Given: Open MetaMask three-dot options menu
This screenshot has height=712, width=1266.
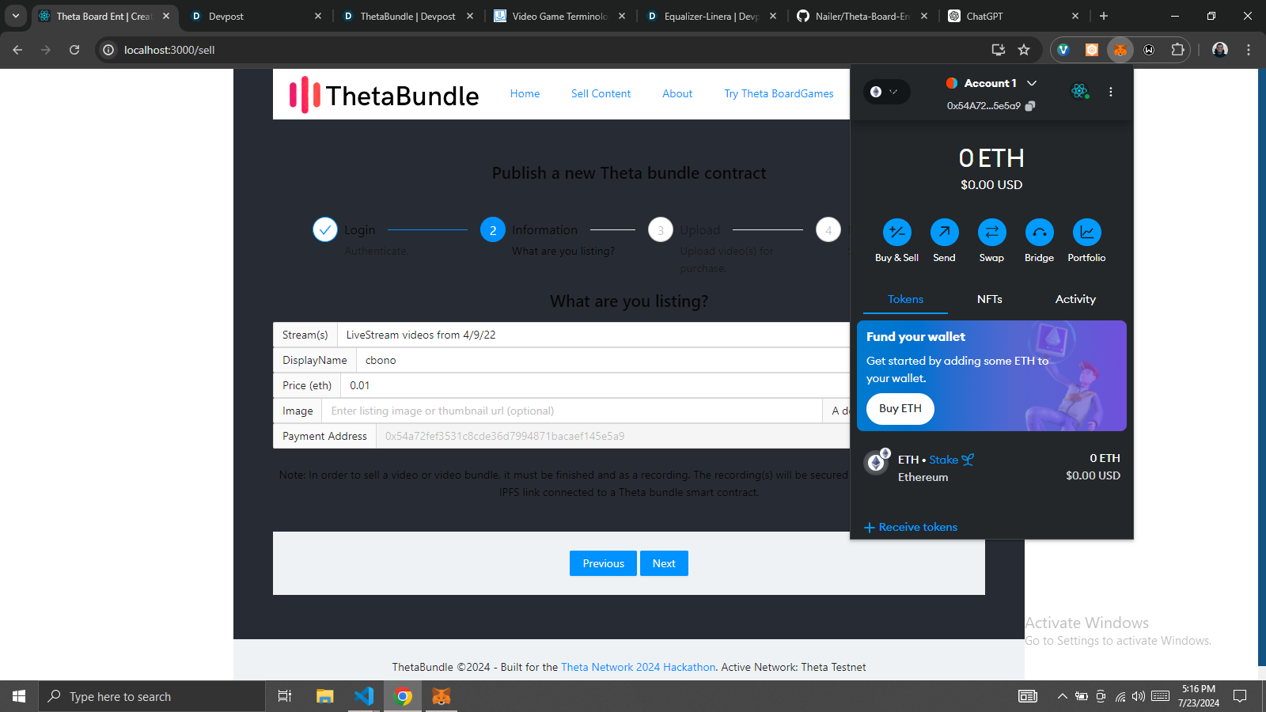Looking at the screenshot, I should point(1111,92).
